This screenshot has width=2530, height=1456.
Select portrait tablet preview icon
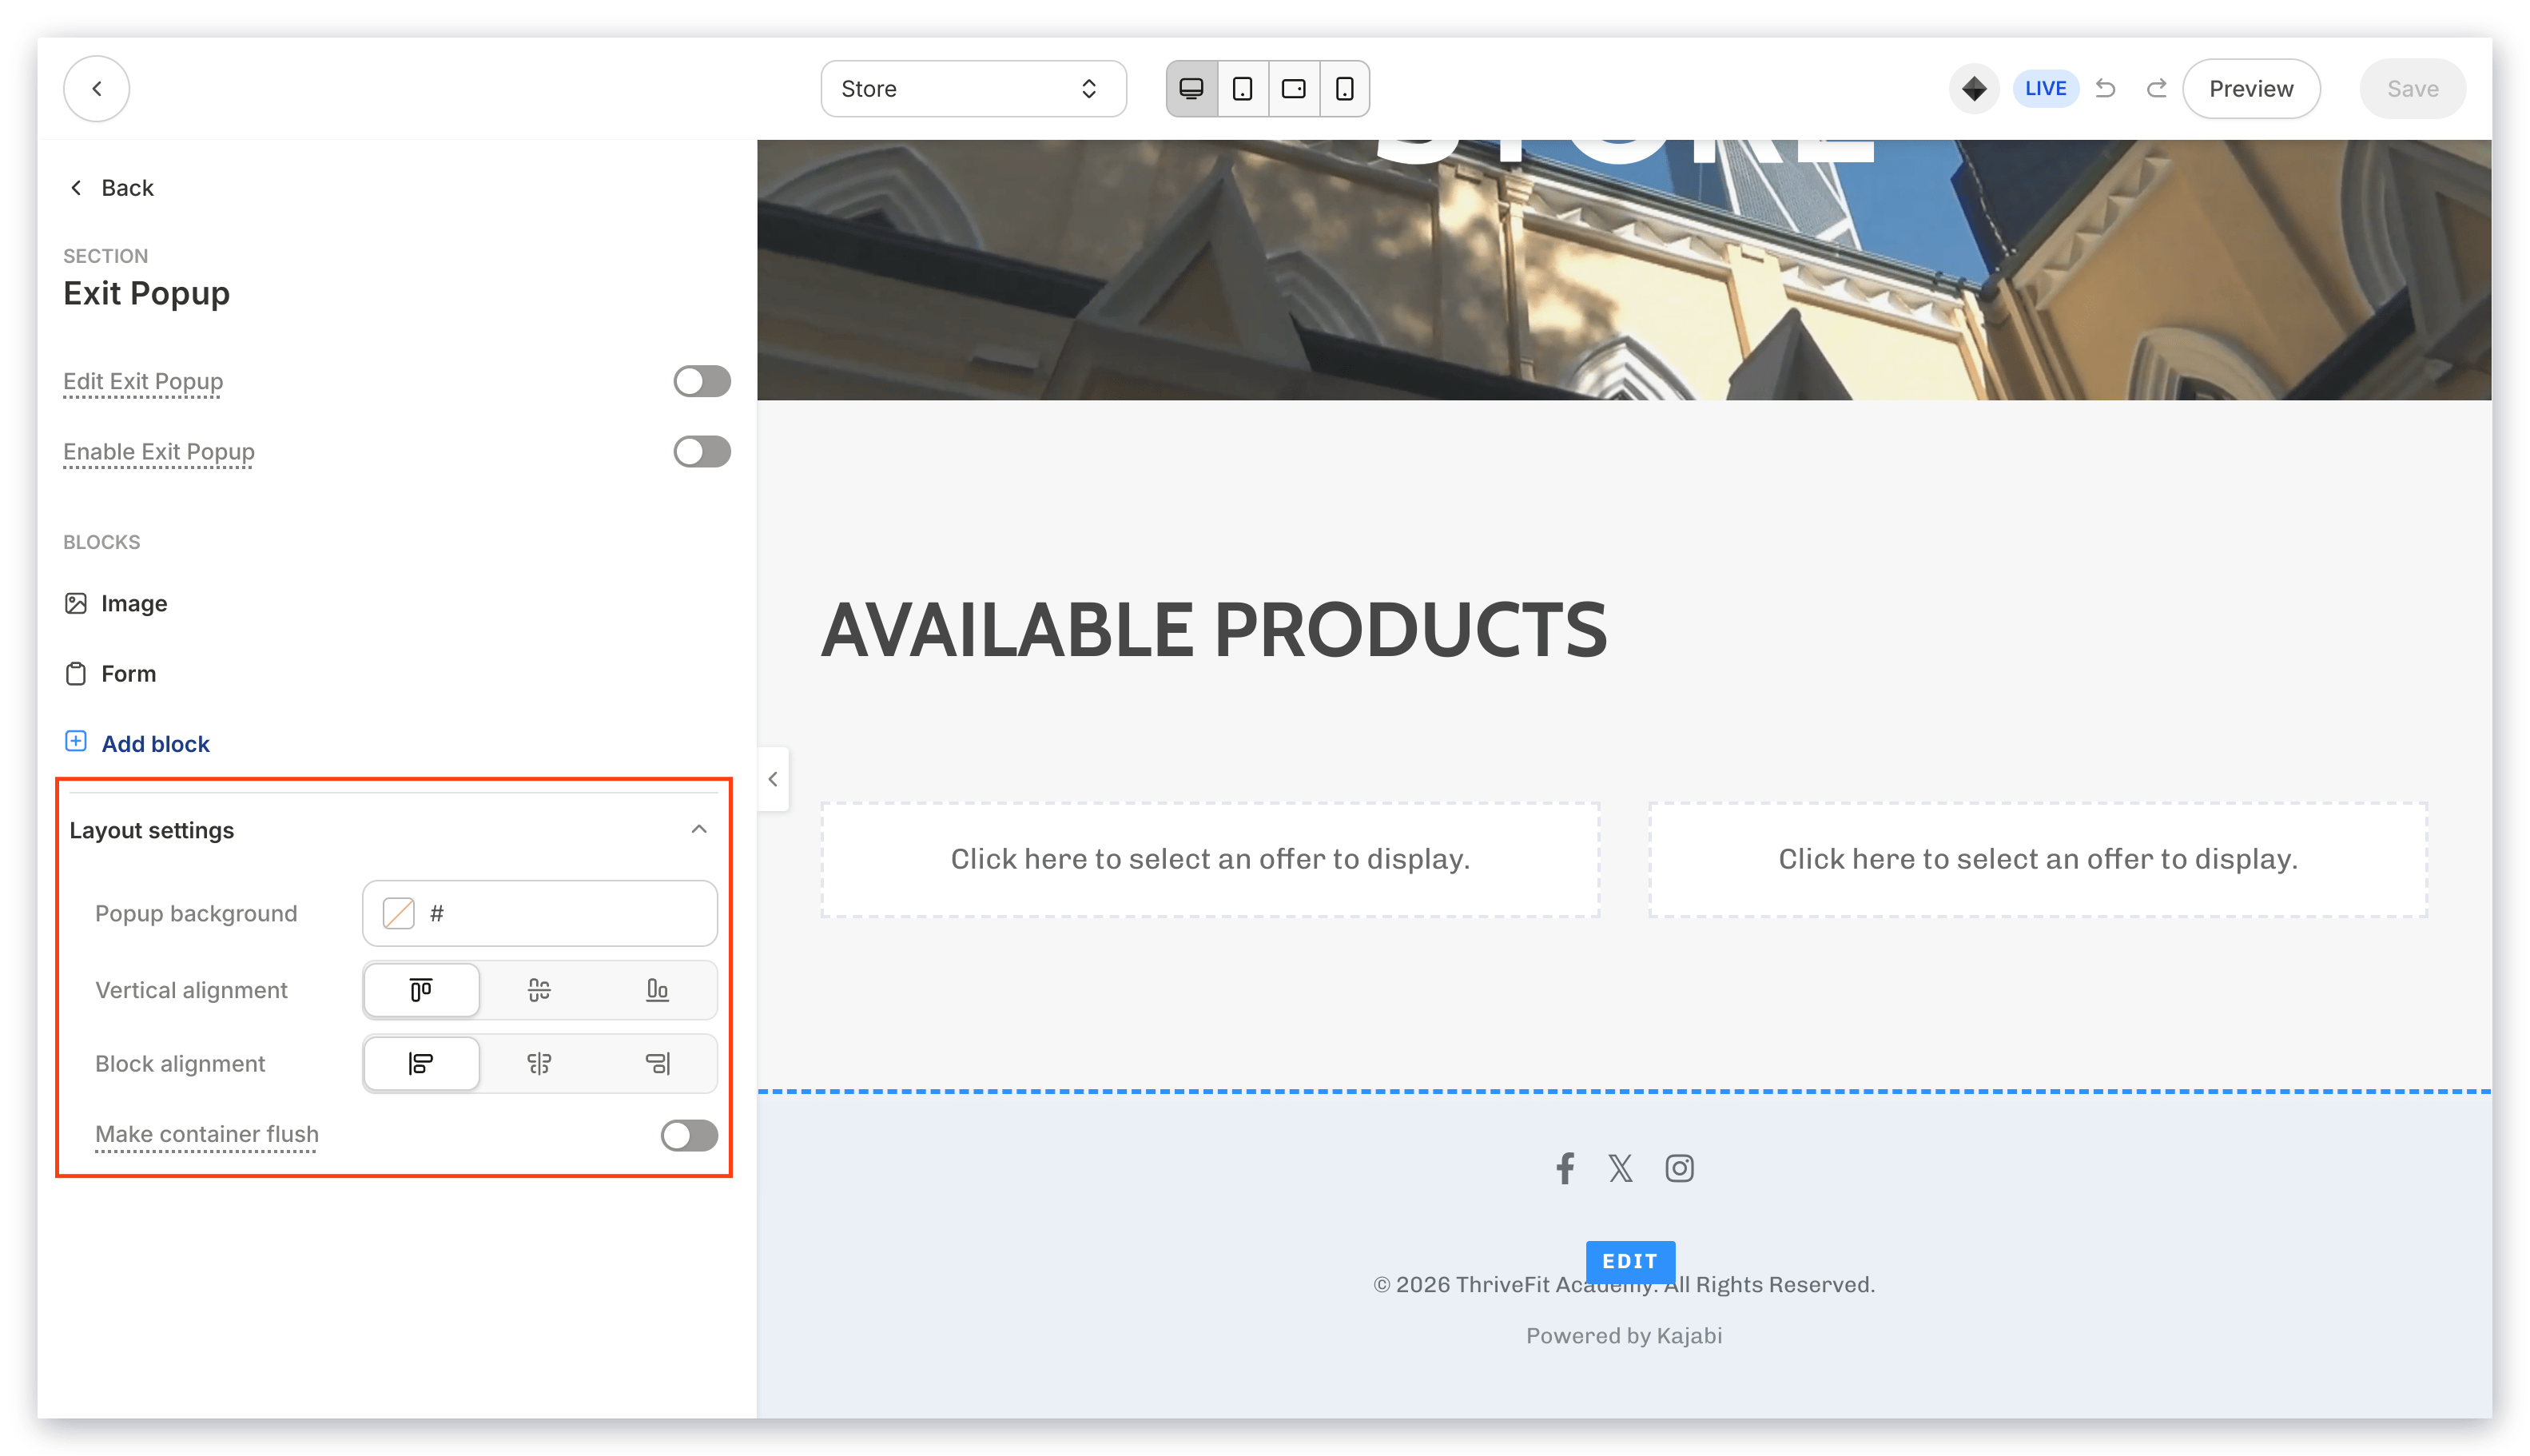click(1242, 88)
